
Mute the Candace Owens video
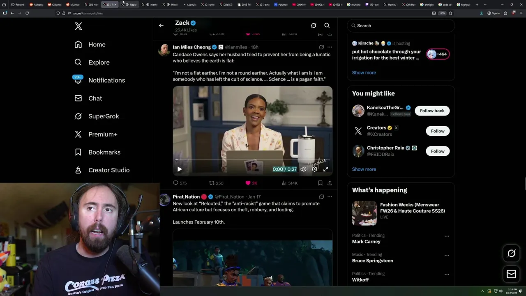click(303, 169)
